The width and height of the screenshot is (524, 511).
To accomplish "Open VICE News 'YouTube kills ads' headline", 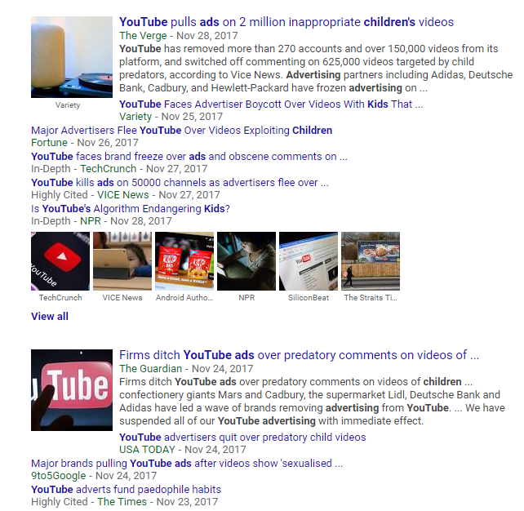I will tap(180, 183).
